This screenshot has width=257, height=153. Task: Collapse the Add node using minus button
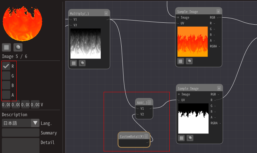149,102
